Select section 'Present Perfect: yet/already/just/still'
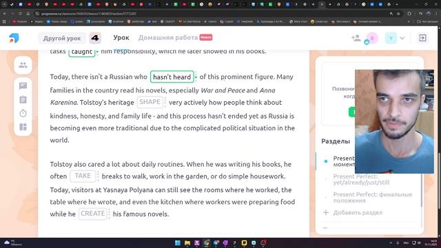This screenshot has height=248, width=441. pos(361,179)
